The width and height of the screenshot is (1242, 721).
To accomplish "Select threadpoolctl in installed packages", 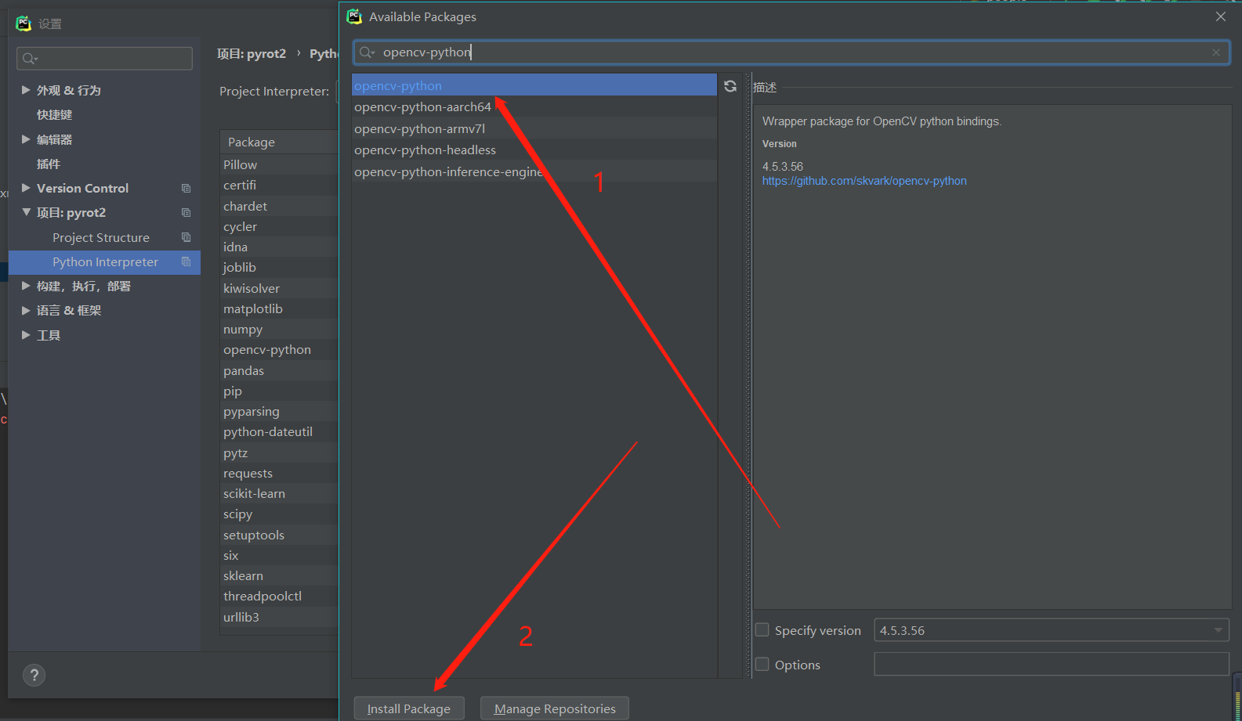I will (x=279, y=596).
